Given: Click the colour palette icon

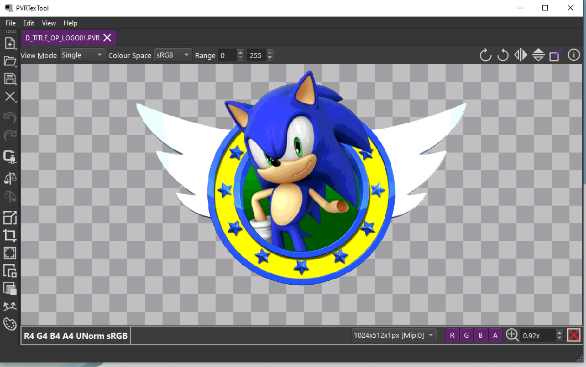Looking at the screenshot, I should pos(10,323).
